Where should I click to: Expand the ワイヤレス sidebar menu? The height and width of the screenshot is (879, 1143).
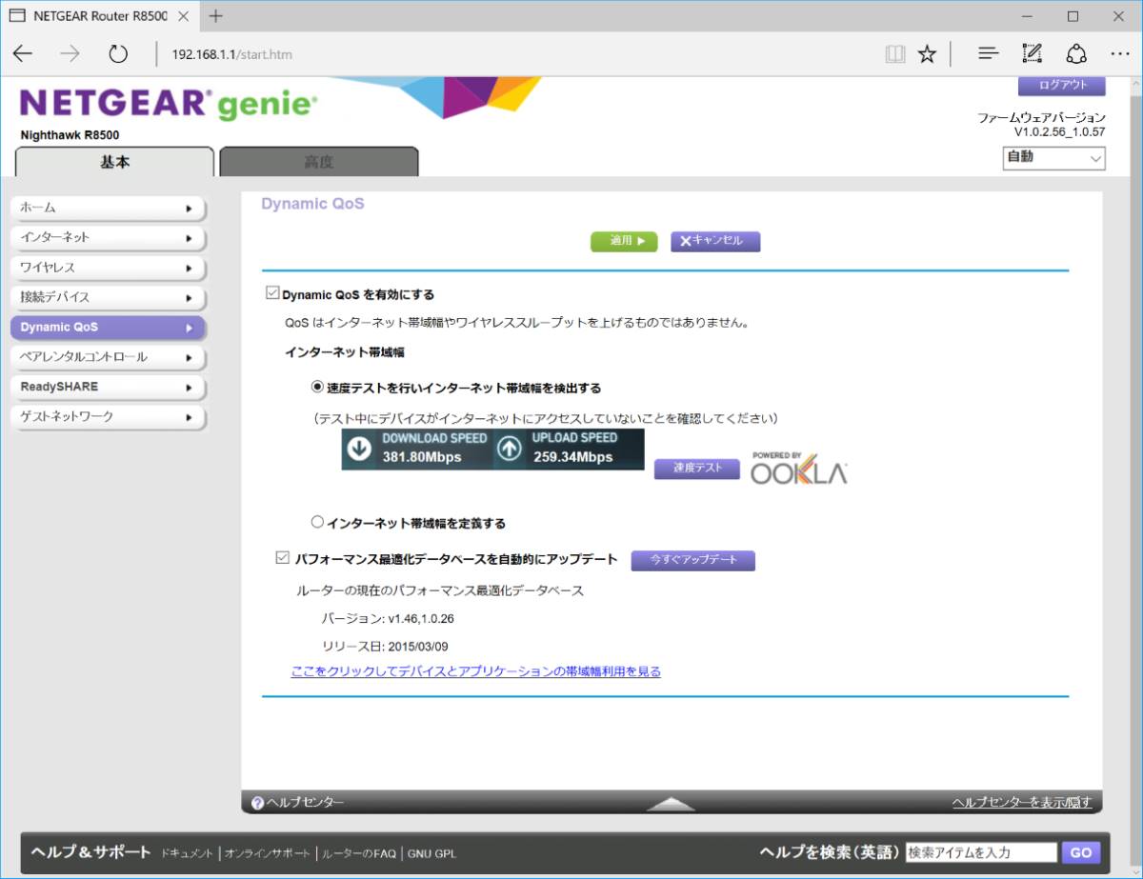point(108,268)
